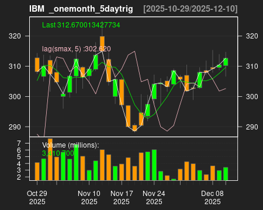Click the orange volume bar at Dec 08
Image resolution: width=263 pixels, height=210 pixels.
[213, 173]
